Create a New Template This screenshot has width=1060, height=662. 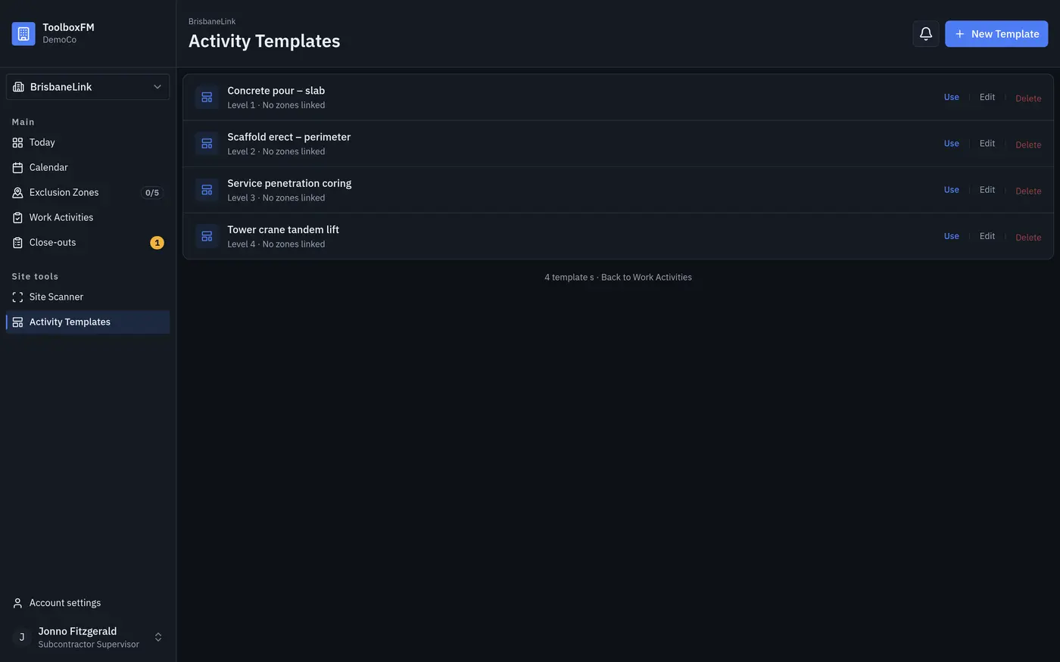pyautogui.click(x=996, y=33)
